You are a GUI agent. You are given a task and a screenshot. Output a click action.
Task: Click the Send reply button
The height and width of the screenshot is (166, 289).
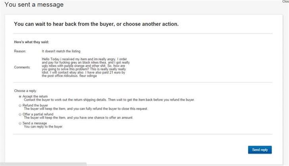[x=260, y=150]
